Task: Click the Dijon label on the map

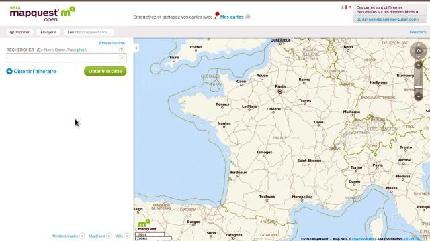Action: coord(318,122)
